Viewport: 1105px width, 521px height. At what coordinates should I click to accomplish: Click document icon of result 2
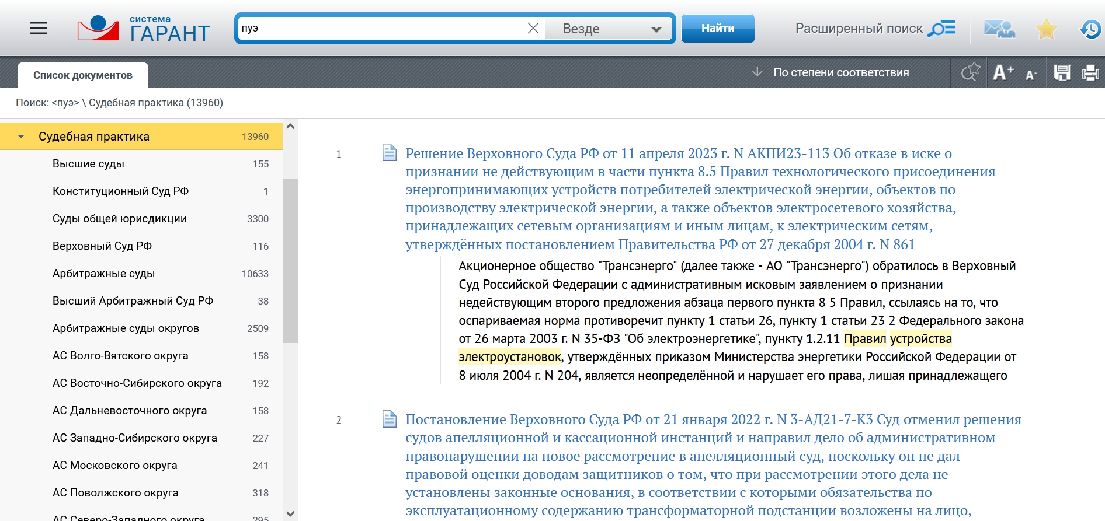(390, 419)
